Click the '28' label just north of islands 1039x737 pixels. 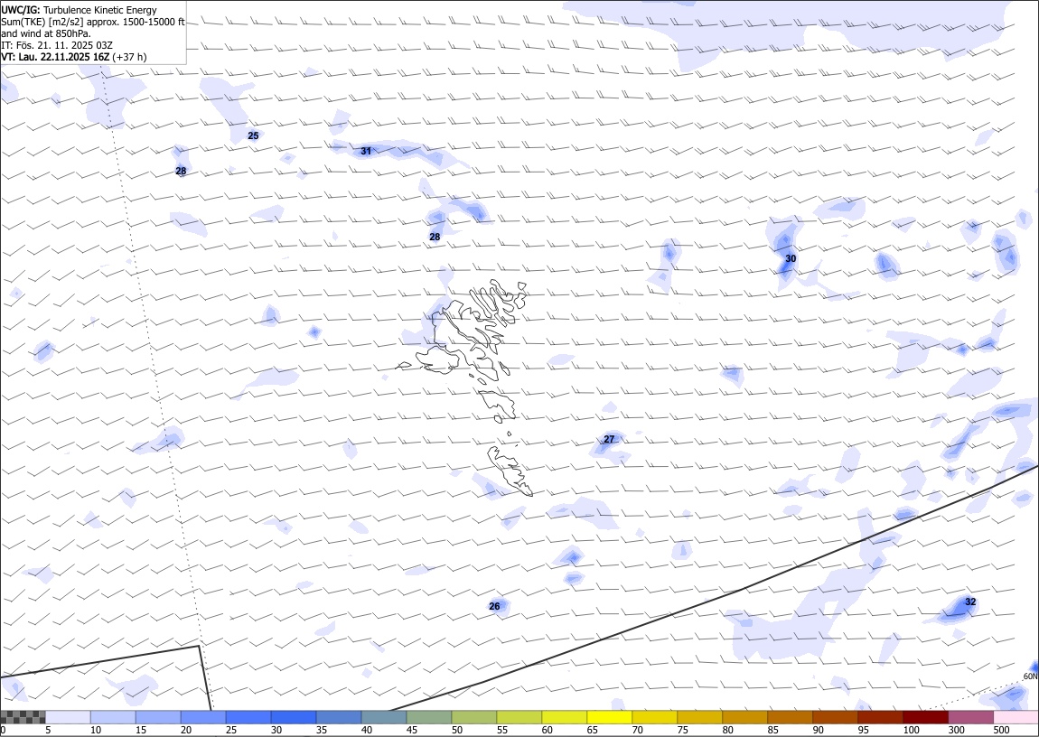point(435,237)
